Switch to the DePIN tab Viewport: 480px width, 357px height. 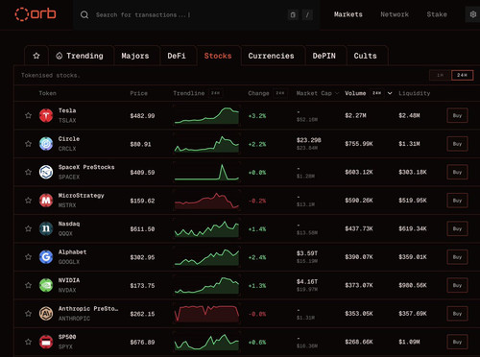click(324, 56)
